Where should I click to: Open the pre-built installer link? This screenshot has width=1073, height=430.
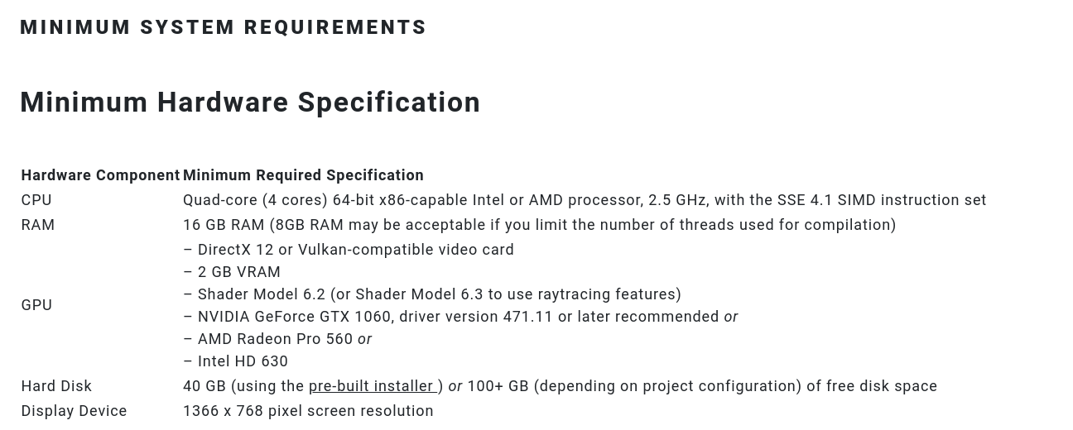coord(373,386)
